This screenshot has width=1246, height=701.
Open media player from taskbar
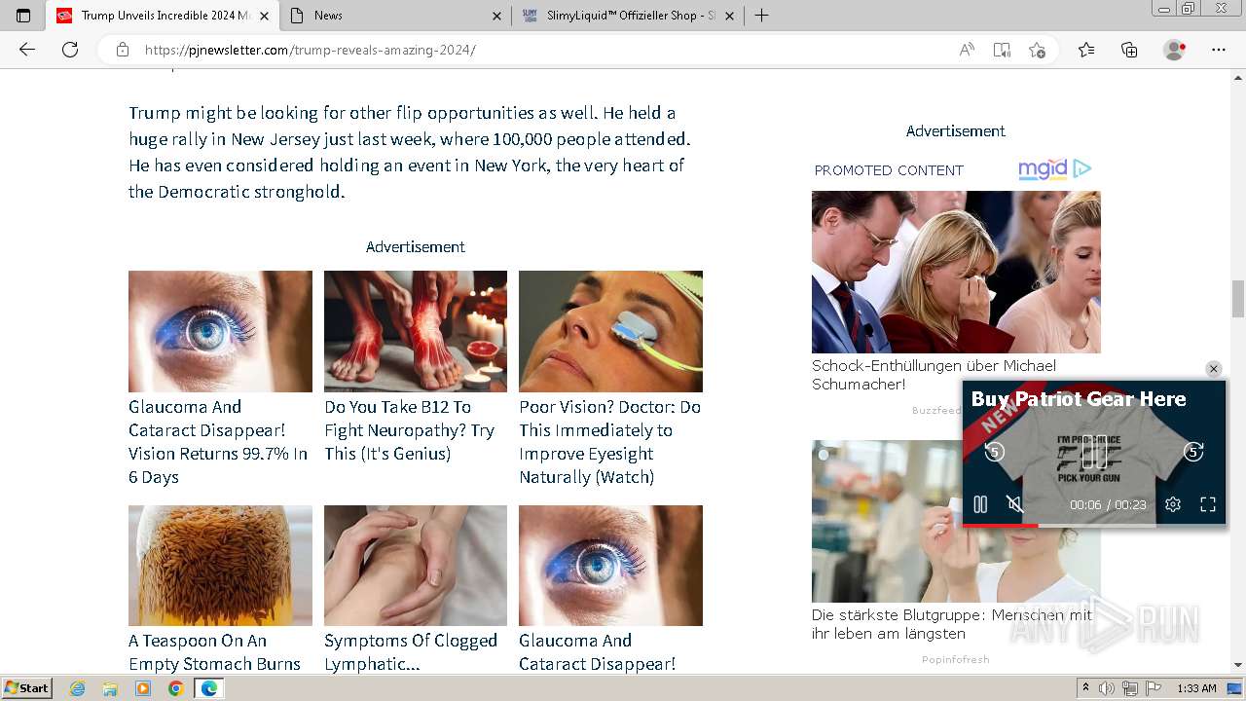[x=143, y=688]
